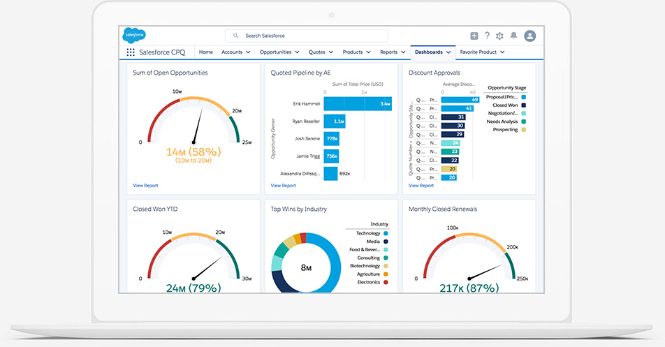
Task: Expand the Products tab dropdown chevron
Action: tap(368, 52)
